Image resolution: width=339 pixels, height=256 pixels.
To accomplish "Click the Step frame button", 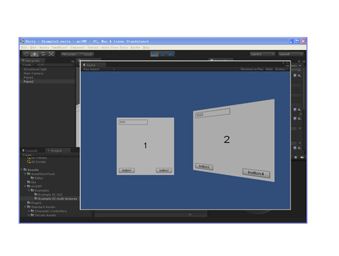I will click(171, 54).
